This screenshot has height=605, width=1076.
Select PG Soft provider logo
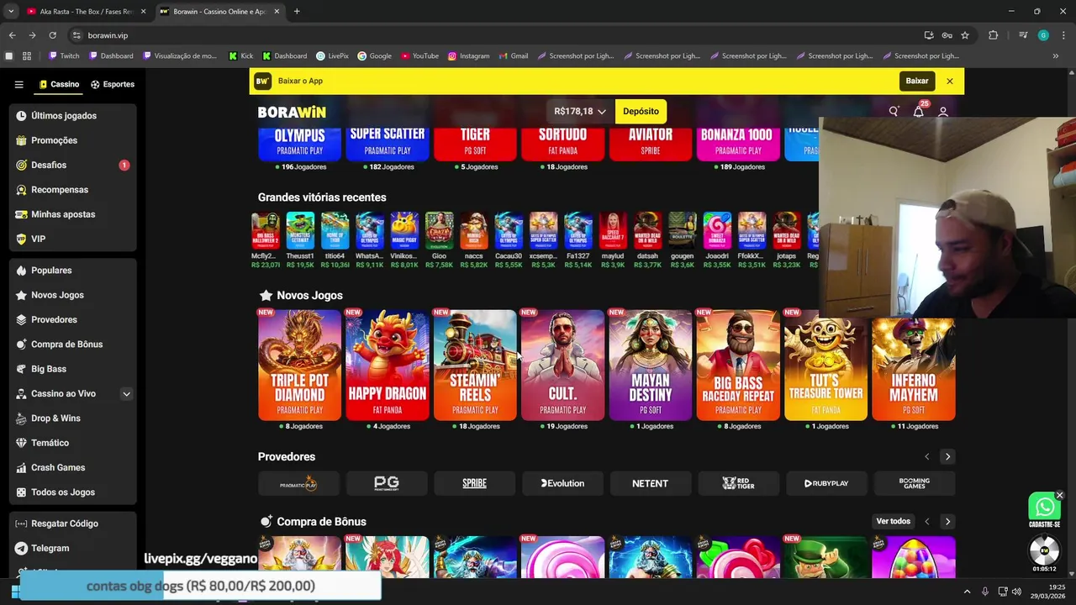(x=387, y=483)
